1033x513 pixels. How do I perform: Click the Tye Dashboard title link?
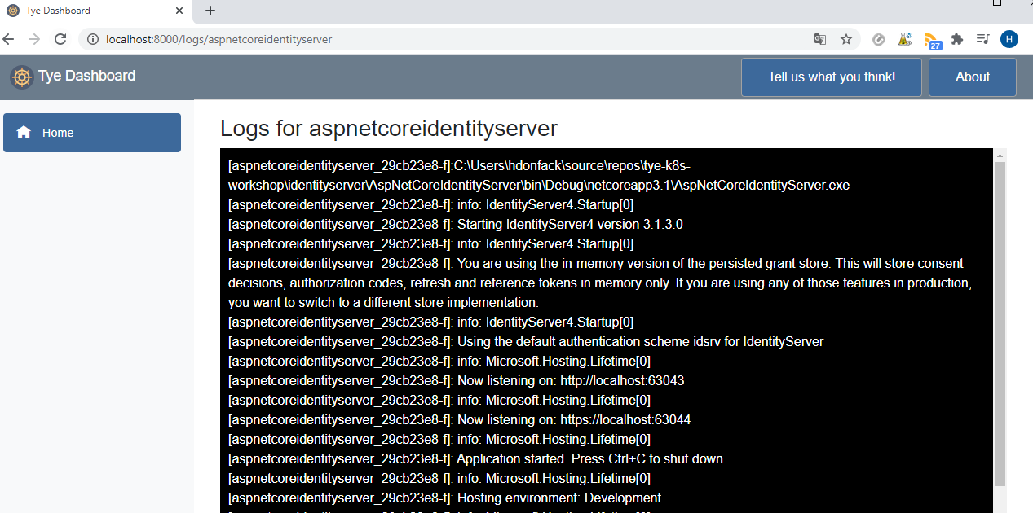pos(86,76)
